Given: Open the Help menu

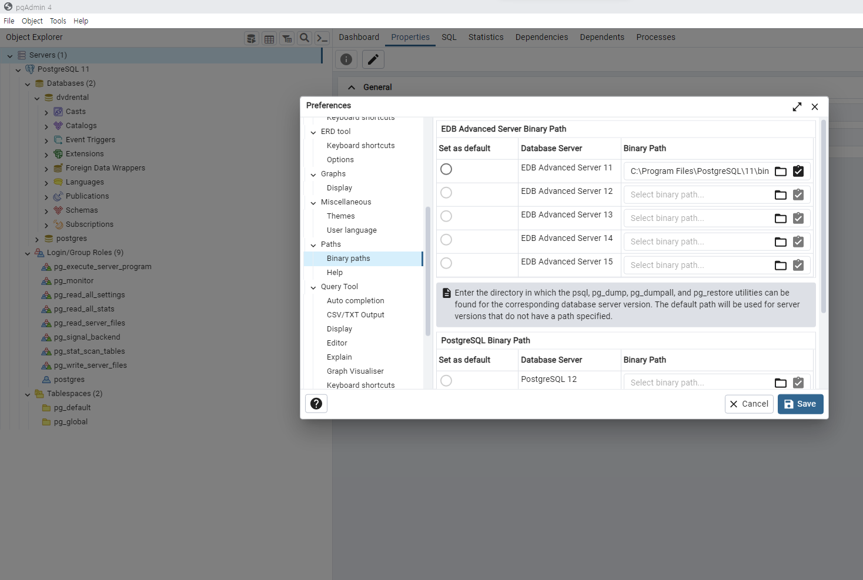Looking at the screenshot, I should point(81,21).
